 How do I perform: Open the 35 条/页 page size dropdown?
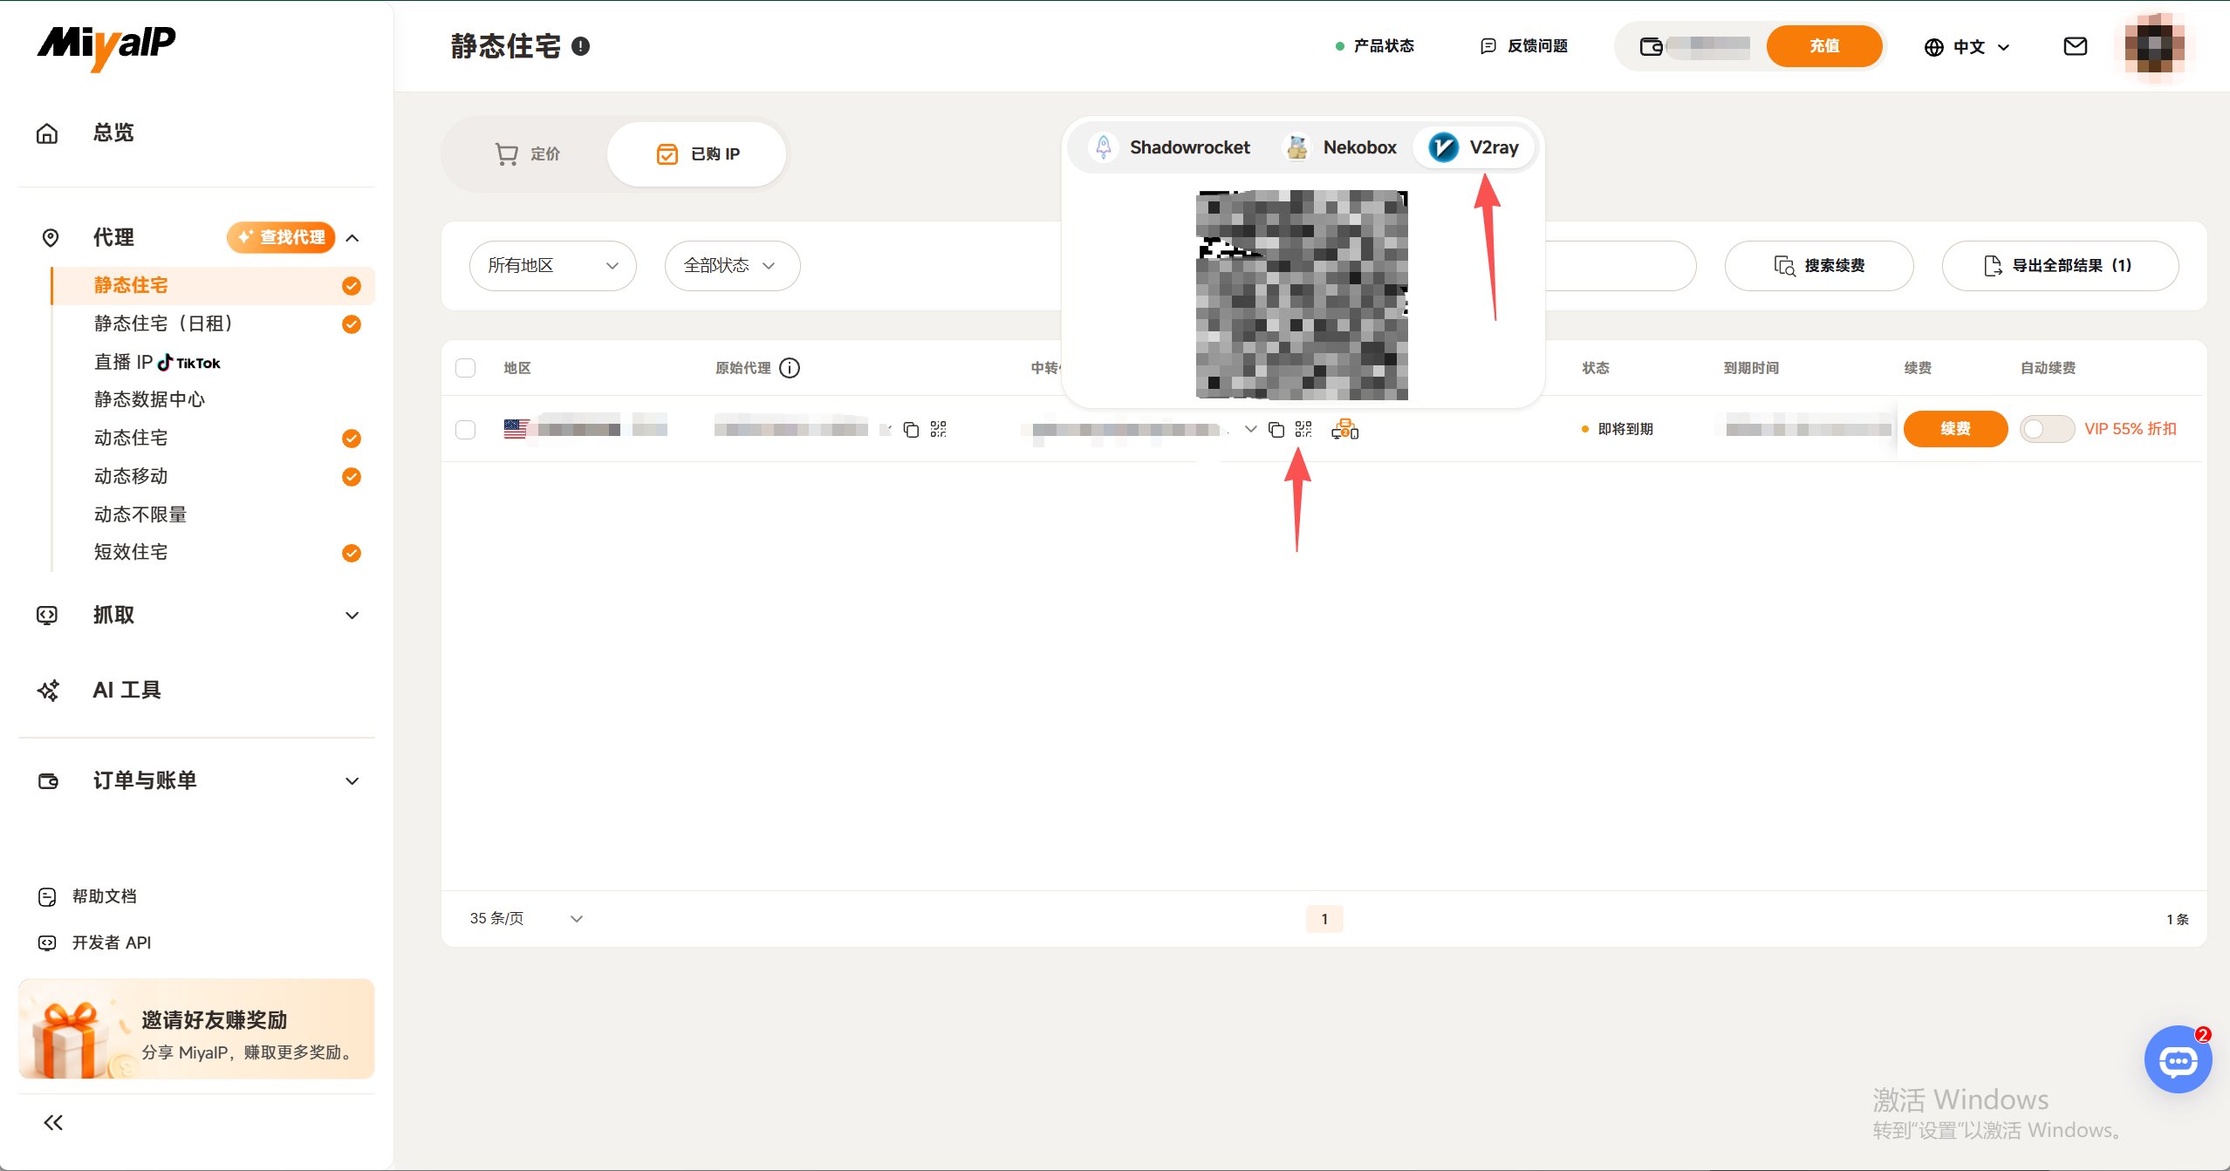click(x=526, y=919)
